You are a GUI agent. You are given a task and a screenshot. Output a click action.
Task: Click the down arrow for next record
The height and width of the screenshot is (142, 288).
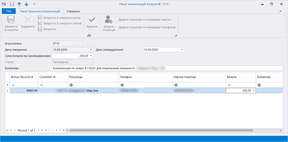tap(26, 4)
